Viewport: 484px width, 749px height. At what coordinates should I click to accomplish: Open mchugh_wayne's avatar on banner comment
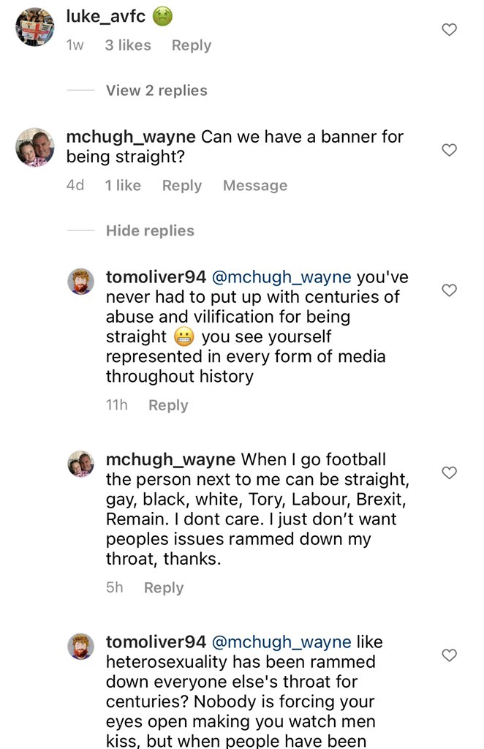(x=35, y=147)
